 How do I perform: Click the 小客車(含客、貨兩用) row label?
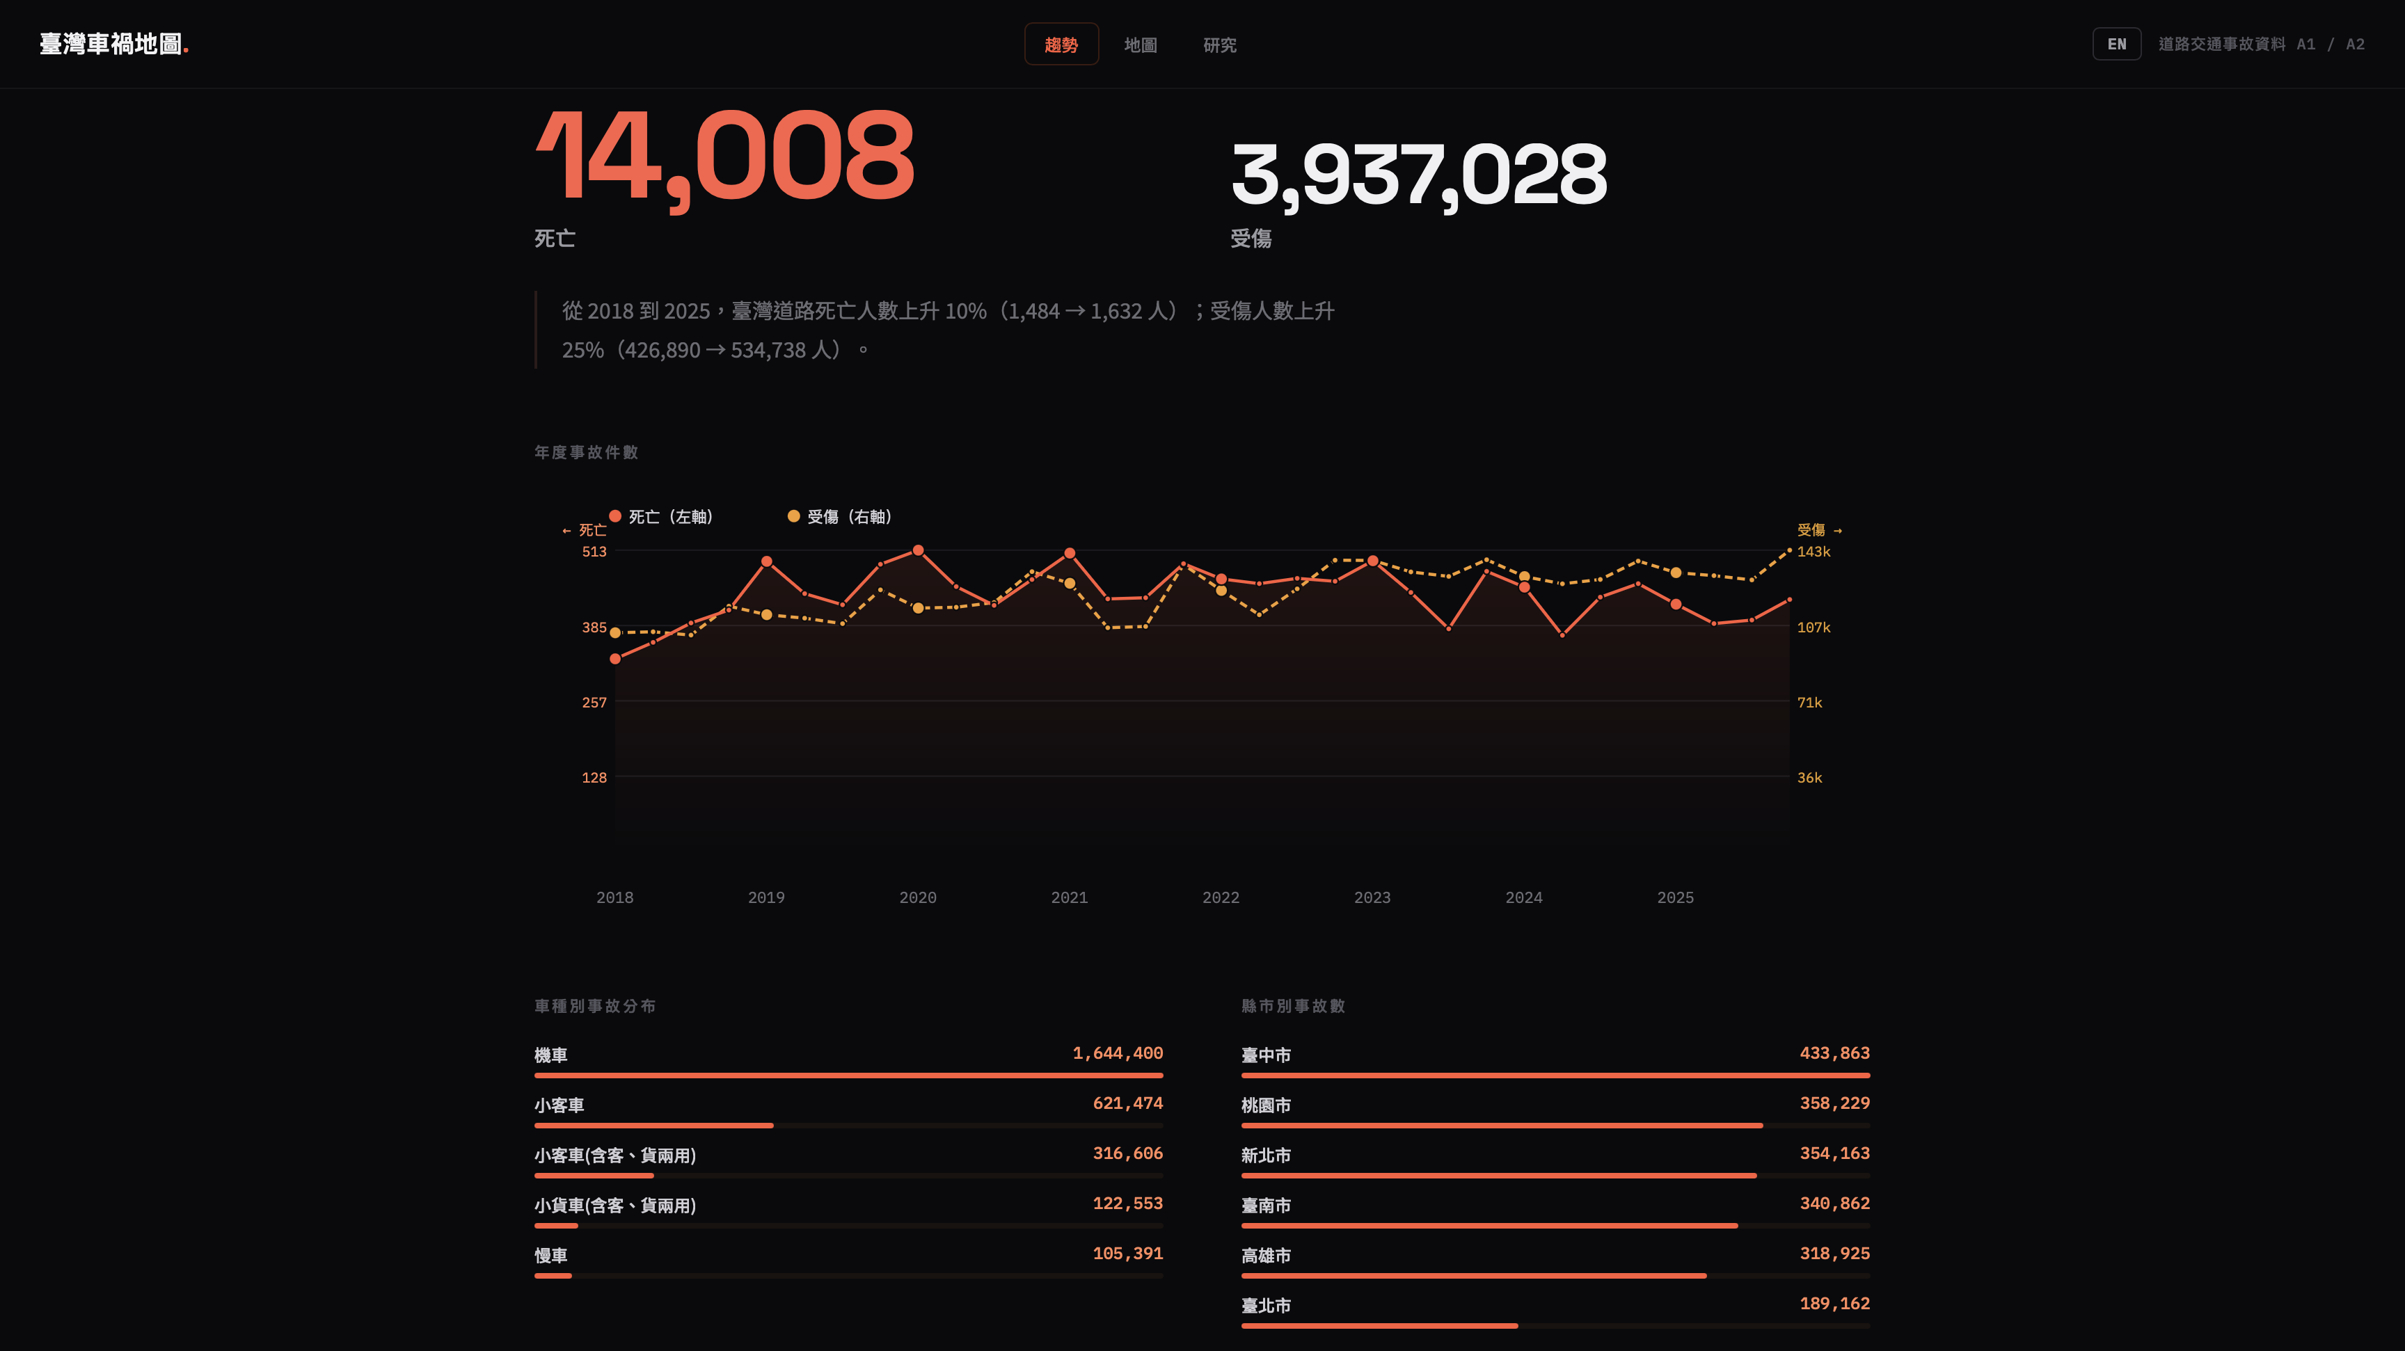coord(615,1155)
